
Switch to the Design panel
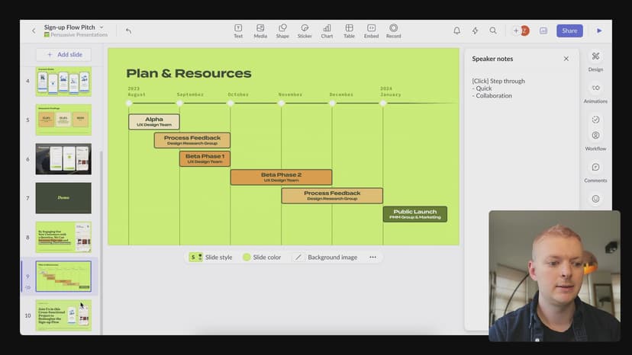pos(595,60)
